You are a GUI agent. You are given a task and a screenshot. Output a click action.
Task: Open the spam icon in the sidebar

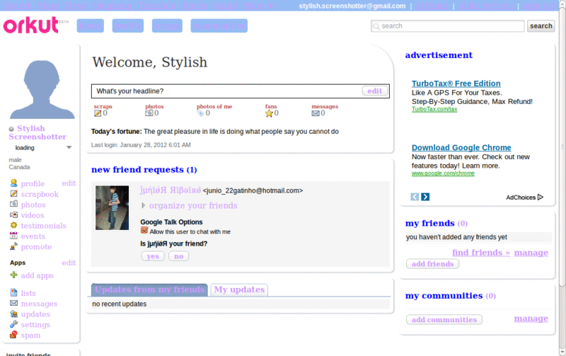[x=13, y=334]
